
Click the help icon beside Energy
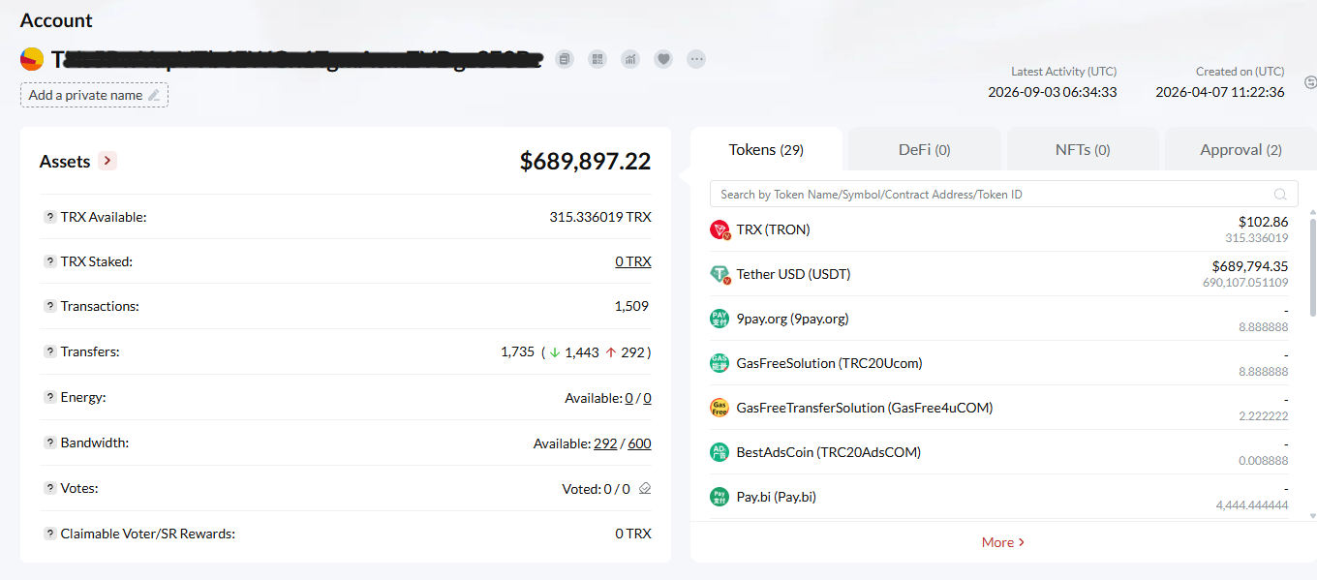pyautogui.click(x=49, y=397)
